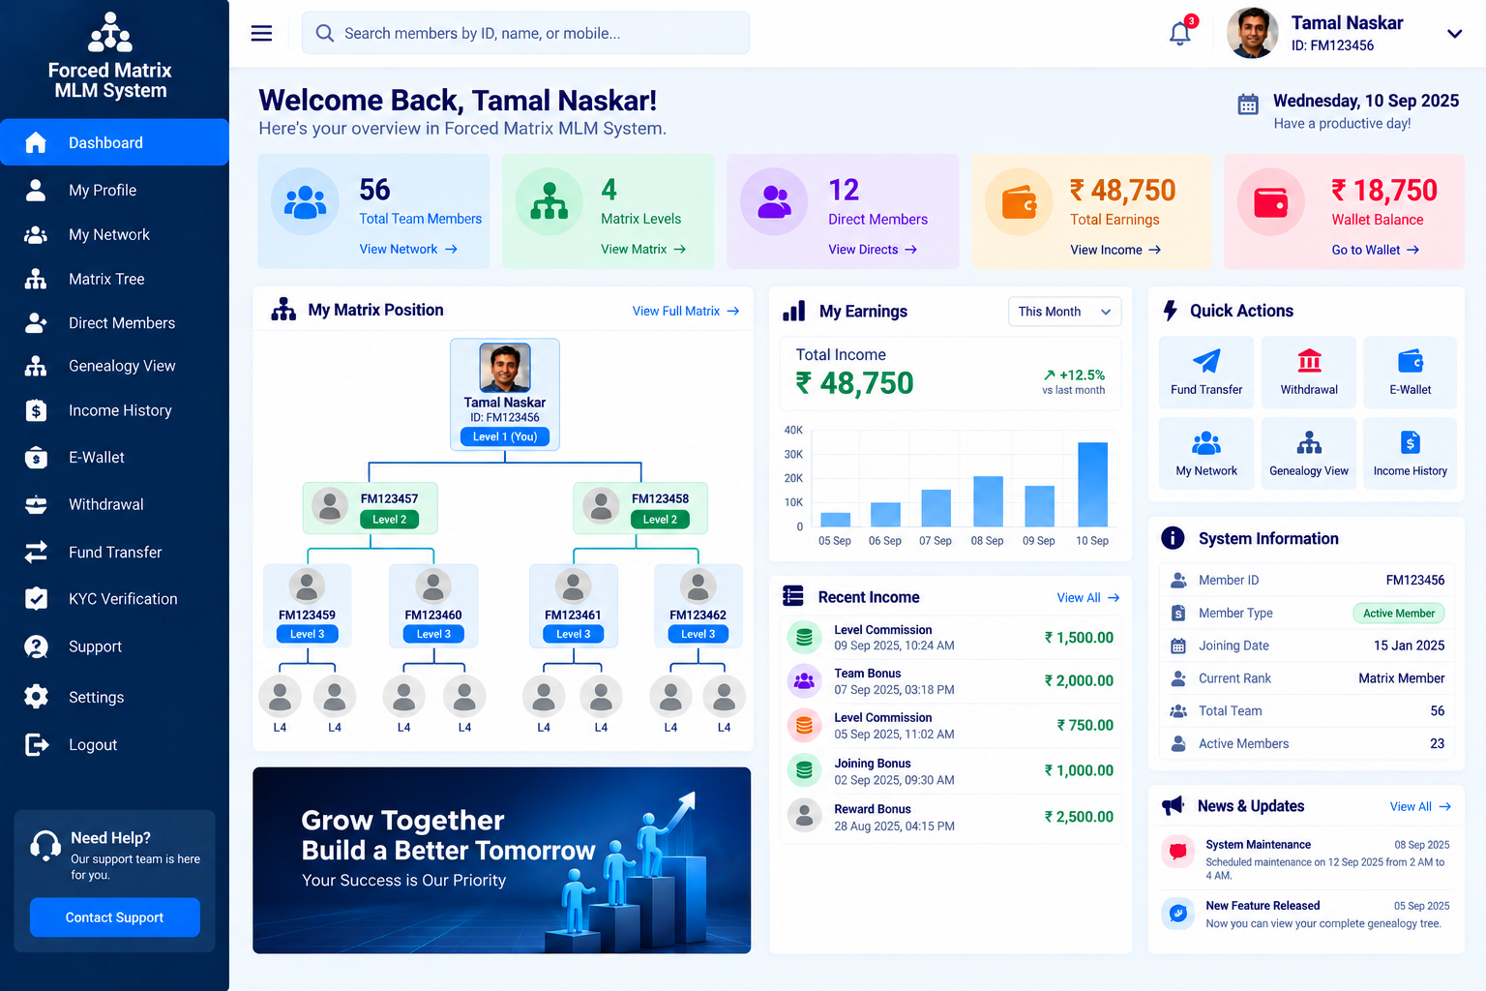The width and height of the screenshot is (1486, 991).
Task: Open Income History in sidebar
Action: [114, 410]
